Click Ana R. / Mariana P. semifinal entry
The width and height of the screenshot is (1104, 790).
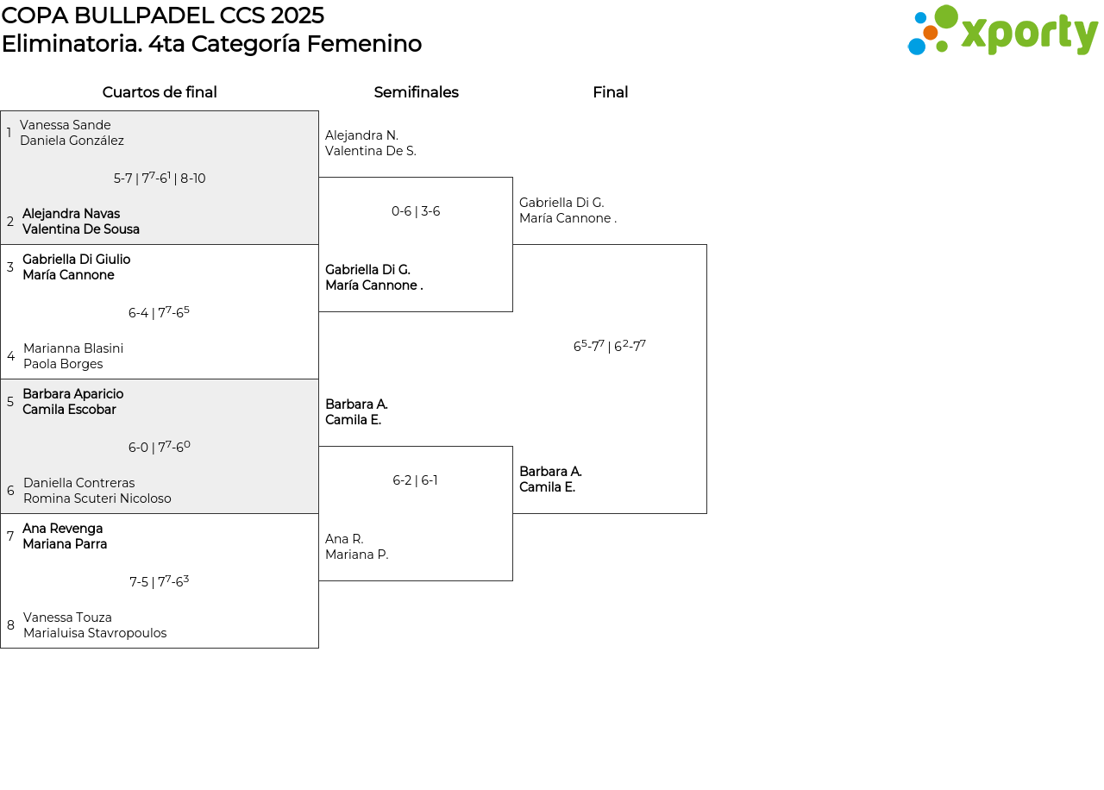click(x=356, y=547)
